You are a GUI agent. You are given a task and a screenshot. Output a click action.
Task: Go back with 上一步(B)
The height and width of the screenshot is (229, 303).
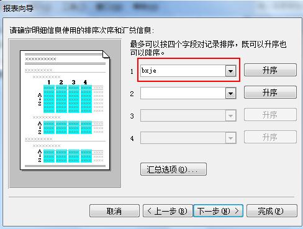pyautogui.click(x=168, y=211)
